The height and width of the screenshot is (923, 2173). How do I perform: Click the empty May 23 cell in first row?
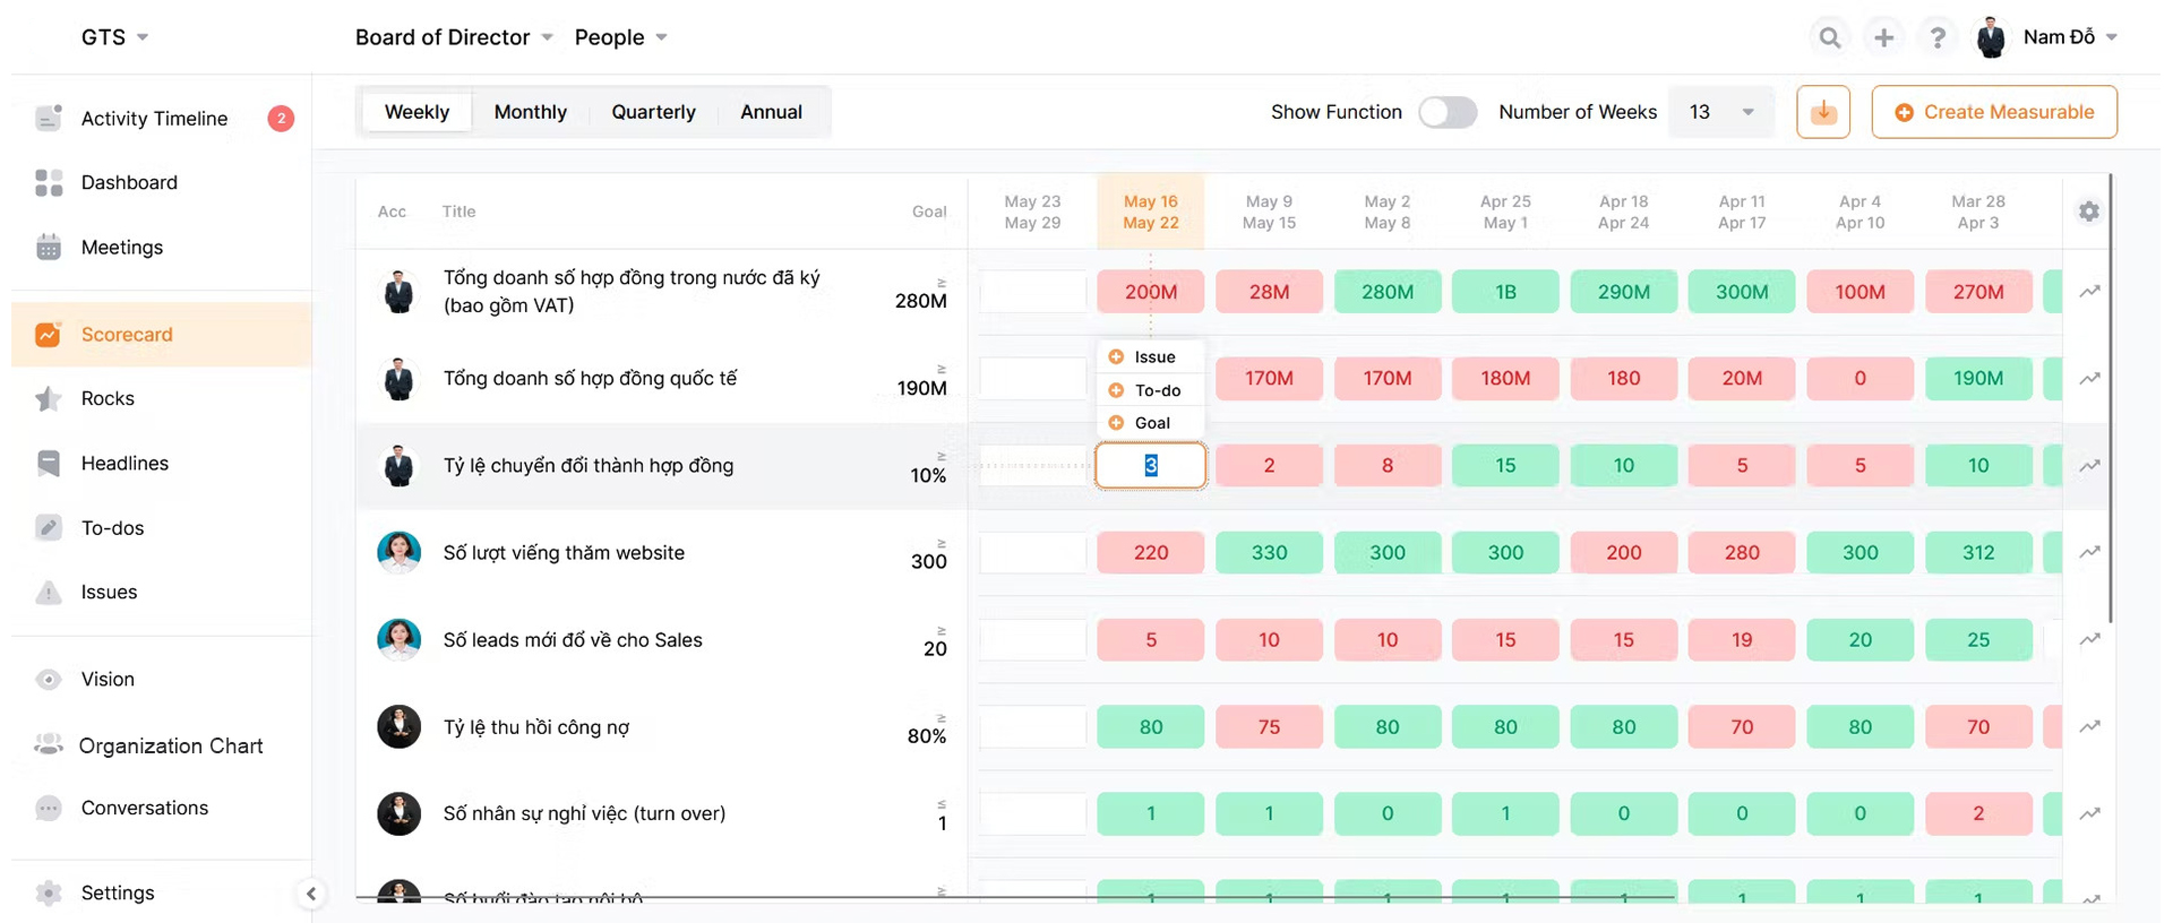point(1033,292)
